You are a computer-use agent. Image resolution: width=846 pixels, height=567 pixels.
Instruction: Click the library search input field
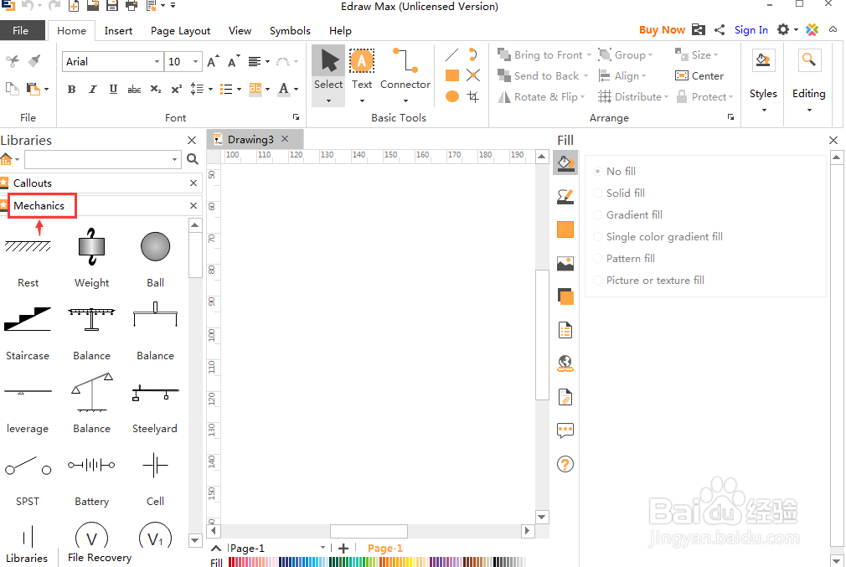[102, 159]
